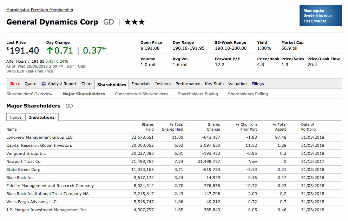Click the GD ticker beside company name
This screenshot has height=221, width=348.
(109, 22)
